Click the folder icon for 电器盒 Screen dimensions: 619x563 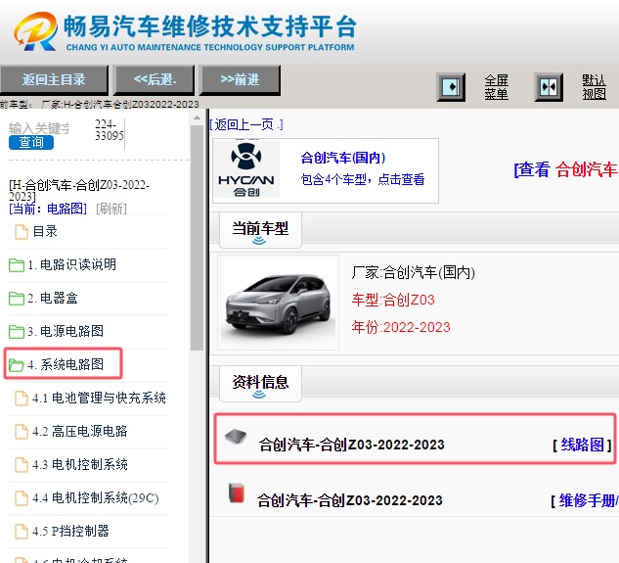coord(17,298)
